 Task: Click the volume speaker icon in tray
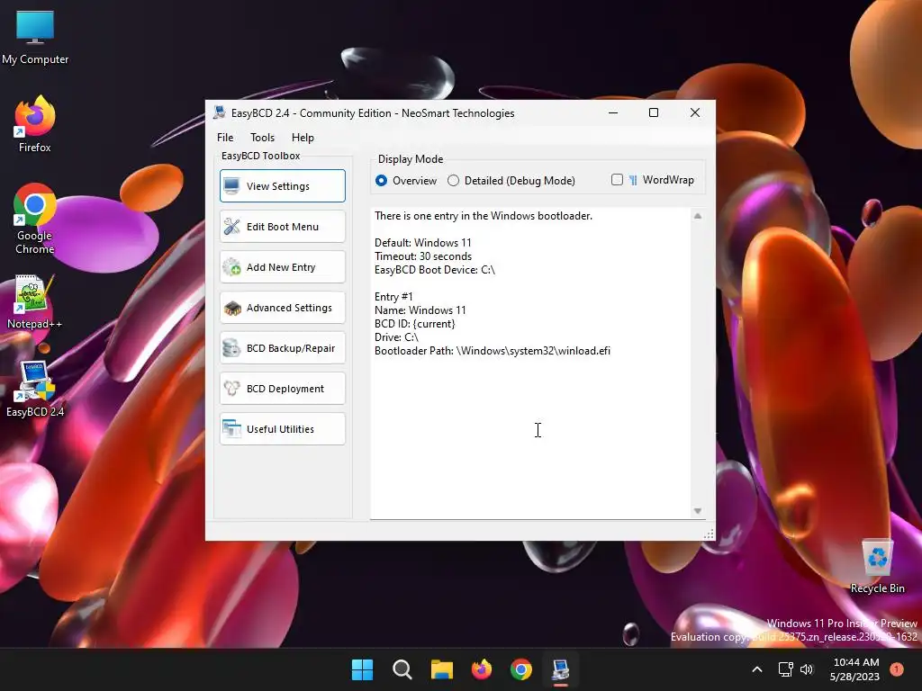(806, 669)
